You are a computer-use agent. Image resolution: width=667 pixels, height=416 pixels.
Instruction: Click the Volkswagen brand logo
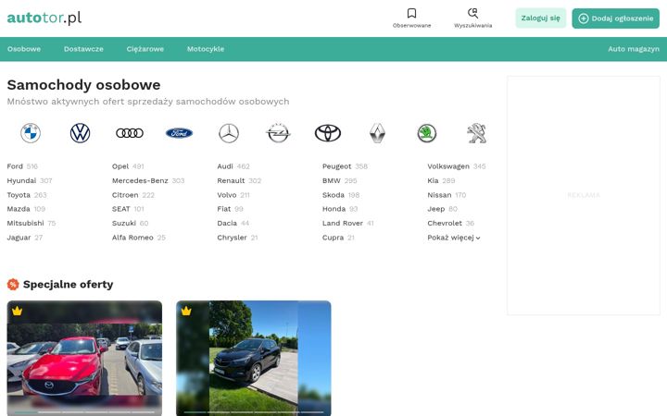click(x=80, y=133)
